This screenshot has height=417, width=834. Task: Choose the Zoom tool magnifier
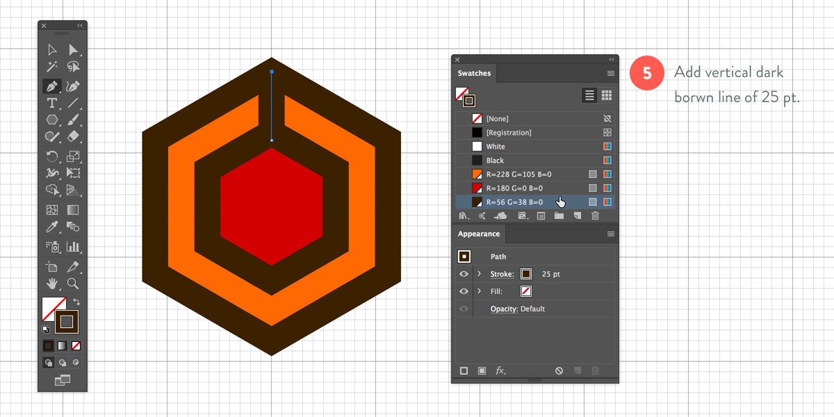(73, 284)
